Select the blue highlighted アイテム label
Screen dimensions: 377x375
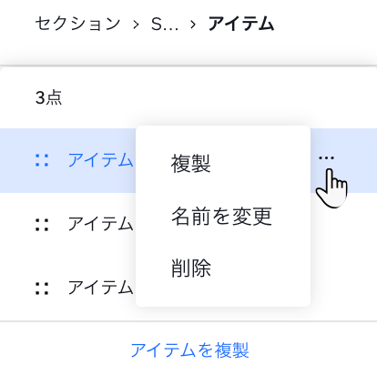[x=100, y=160]
